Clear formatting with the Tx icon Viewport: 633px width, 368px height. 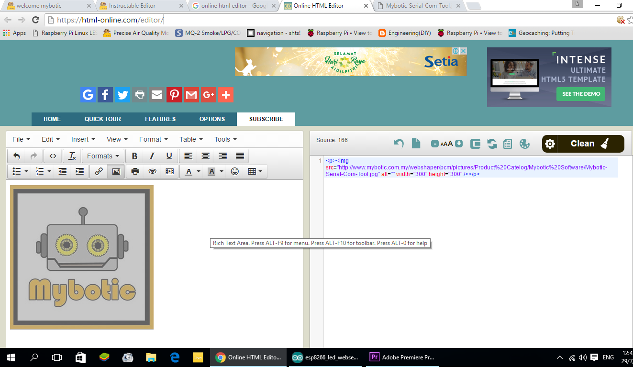(x=72, y=156)
